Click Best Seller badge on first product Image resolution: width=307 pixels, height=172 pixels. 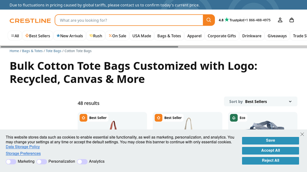tap(94, 118)
